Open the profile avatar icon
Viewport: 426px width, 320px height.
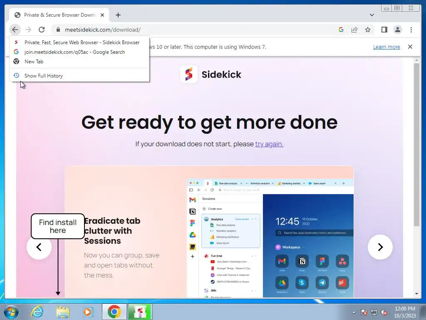pyautogui.click(x=398, y=30)
